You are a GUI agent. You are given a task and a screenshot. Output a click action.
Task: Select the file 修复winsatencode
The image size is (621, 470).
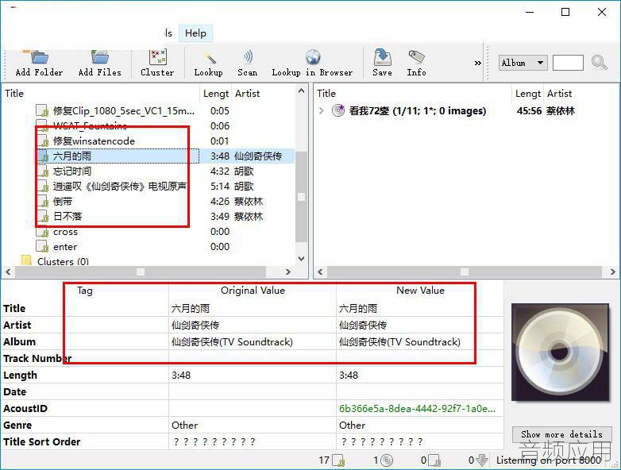(94, 141)
